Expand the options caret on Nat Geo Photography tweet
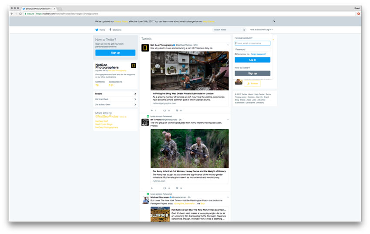Viewport: 370px width, 234px height. point(228,45)
